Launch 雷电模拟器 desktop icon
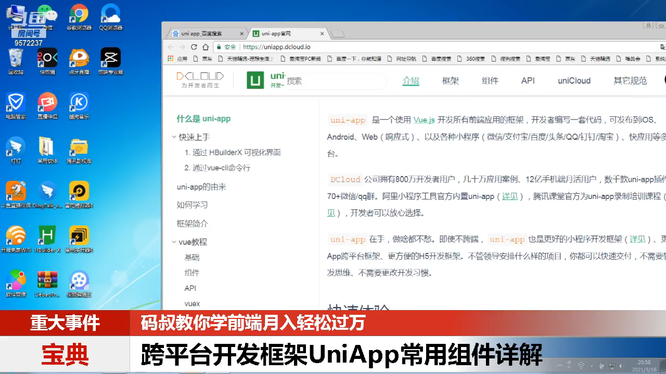This screenshot has width=666, height=374. point(79,190)
